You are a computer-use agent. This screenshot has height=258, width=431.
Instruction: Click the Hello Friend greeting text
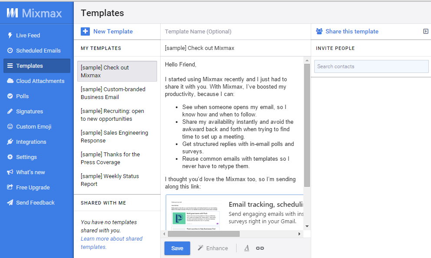(x=181, y=64)
